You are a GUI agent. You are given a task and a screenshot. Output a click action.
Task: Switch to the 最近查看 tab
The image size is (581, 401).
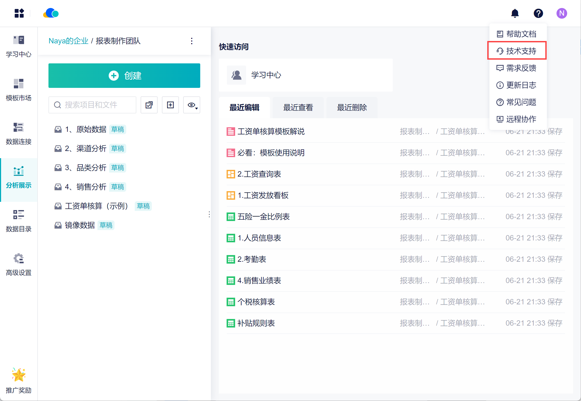[x=298, y=108]
